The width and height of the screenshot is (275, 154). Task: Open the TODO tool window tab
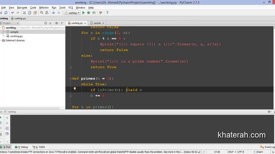39,147
